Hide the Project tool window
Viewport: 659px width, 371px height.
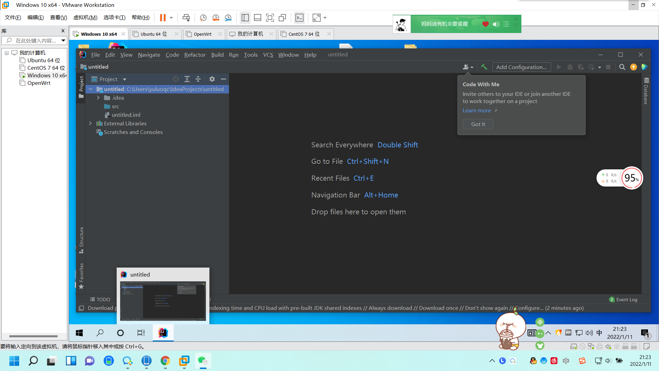click(223, 79)
